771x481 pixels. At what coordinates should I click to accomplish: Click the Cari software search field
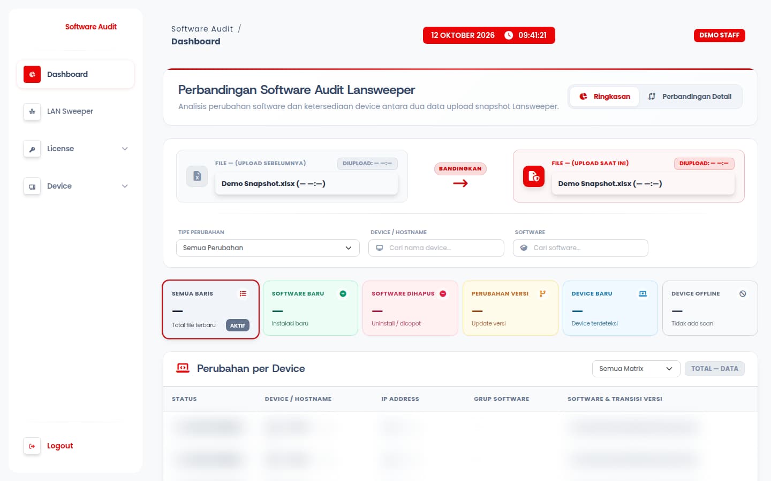[x=580, y=248]
